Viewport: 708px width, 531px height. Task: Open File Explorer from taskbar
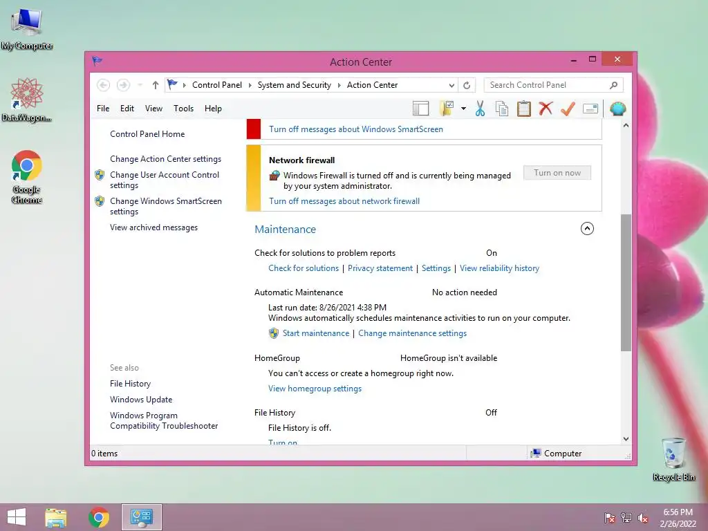click(56, 517)
